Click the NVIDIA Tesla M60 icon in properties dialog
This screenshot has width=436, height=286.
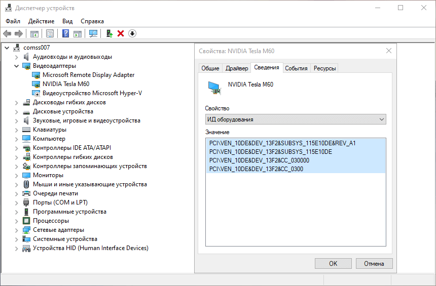(x=214, y=88)
